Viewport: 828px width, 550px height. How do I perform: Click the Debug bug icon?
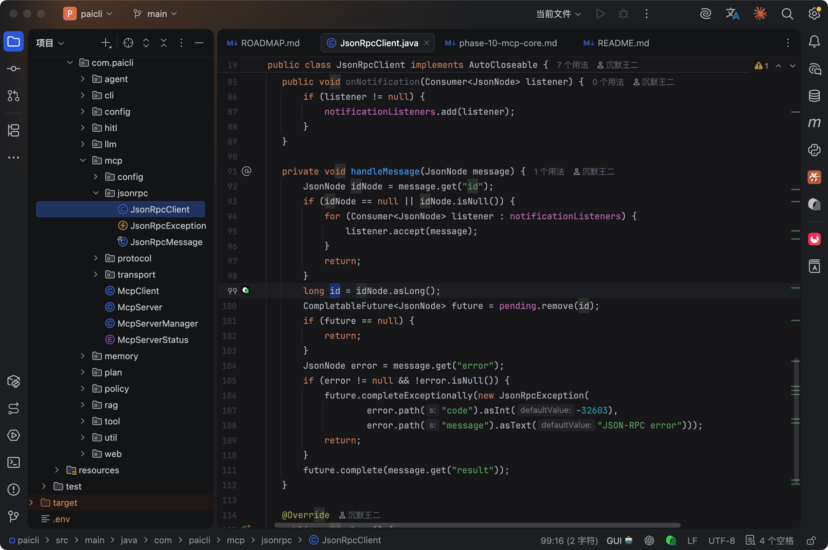[624, 14]
